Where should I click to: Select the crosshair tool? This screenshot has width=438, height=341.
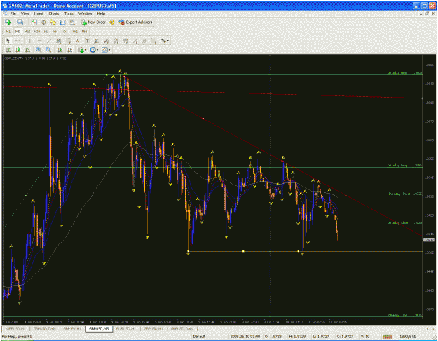tap(18, 41)
